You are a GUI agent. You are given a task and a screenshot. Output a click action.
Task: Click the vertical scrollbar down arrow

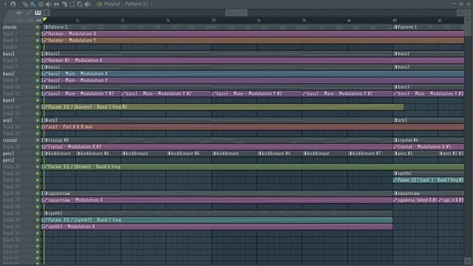coord(468,261)
